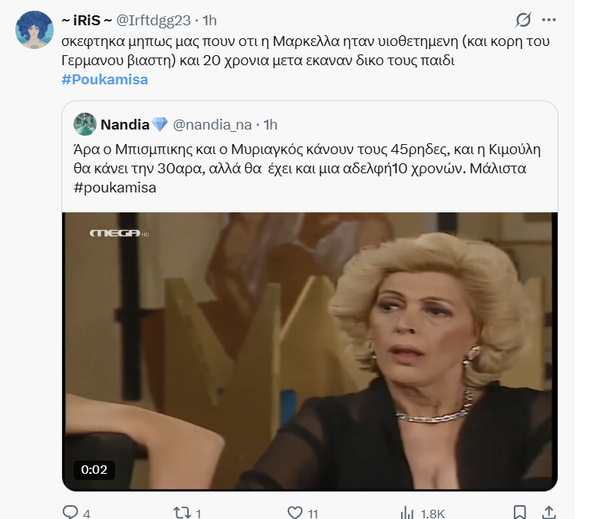Open Nandia's small profile avatar
This screenshot has height=519, width=596.
[x=85, y=124]
